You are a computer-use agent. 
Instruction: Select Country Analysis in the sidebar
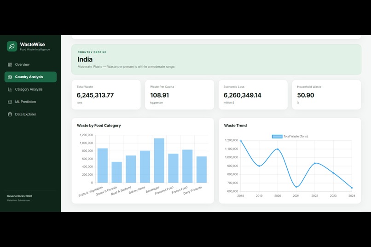tap(30, 77)
